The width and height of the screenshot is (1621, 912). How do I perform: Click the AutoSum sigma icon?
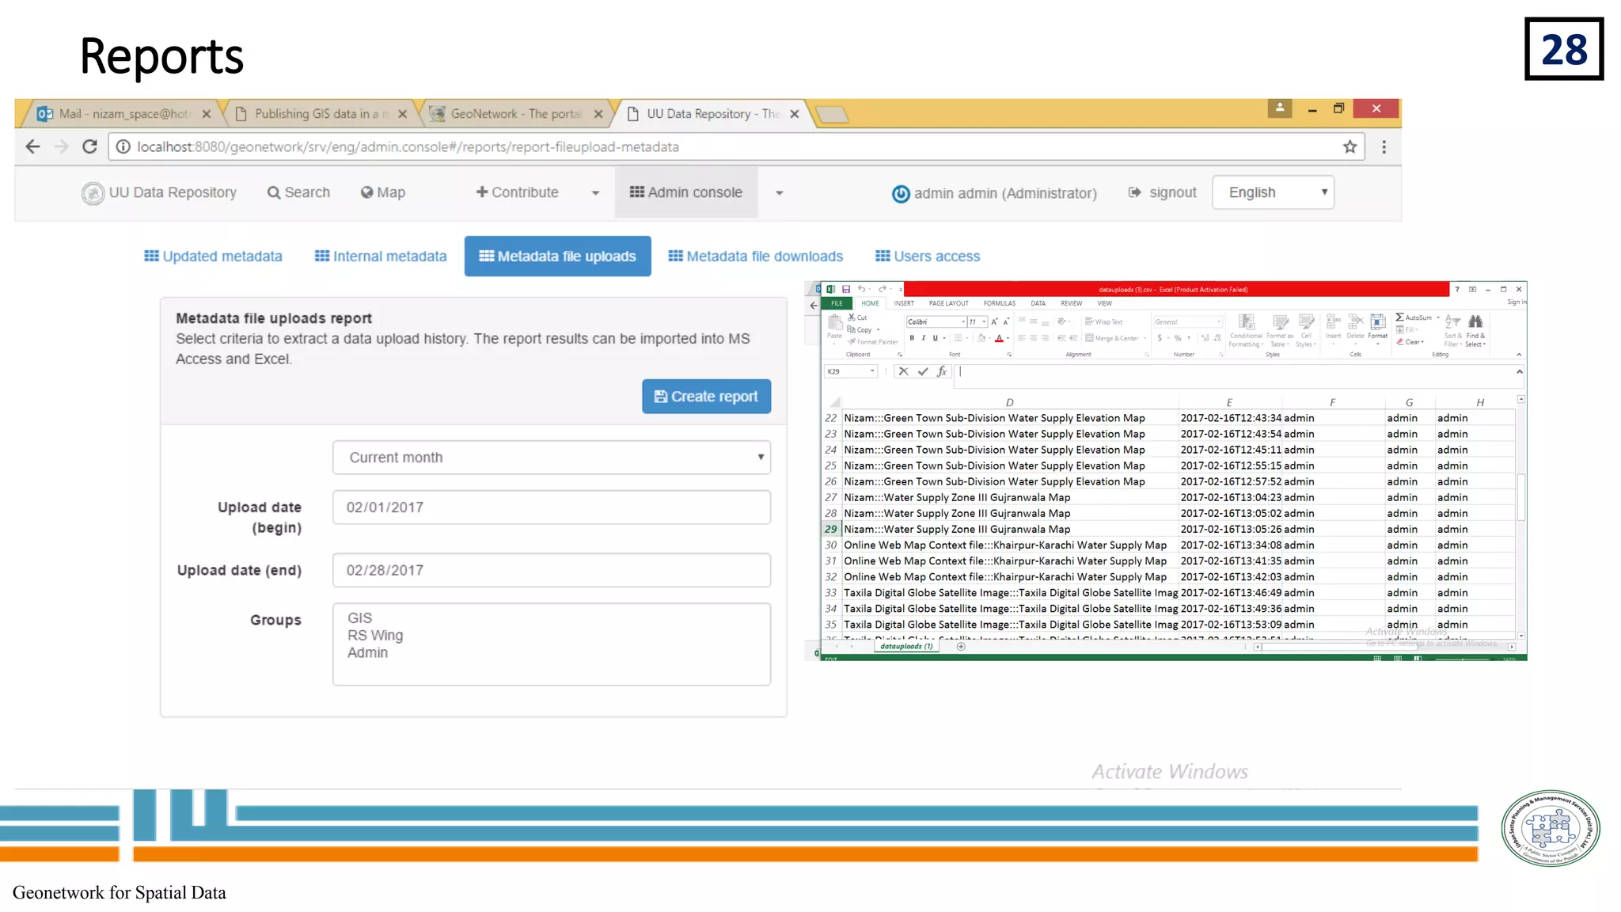pos(1400,317)
